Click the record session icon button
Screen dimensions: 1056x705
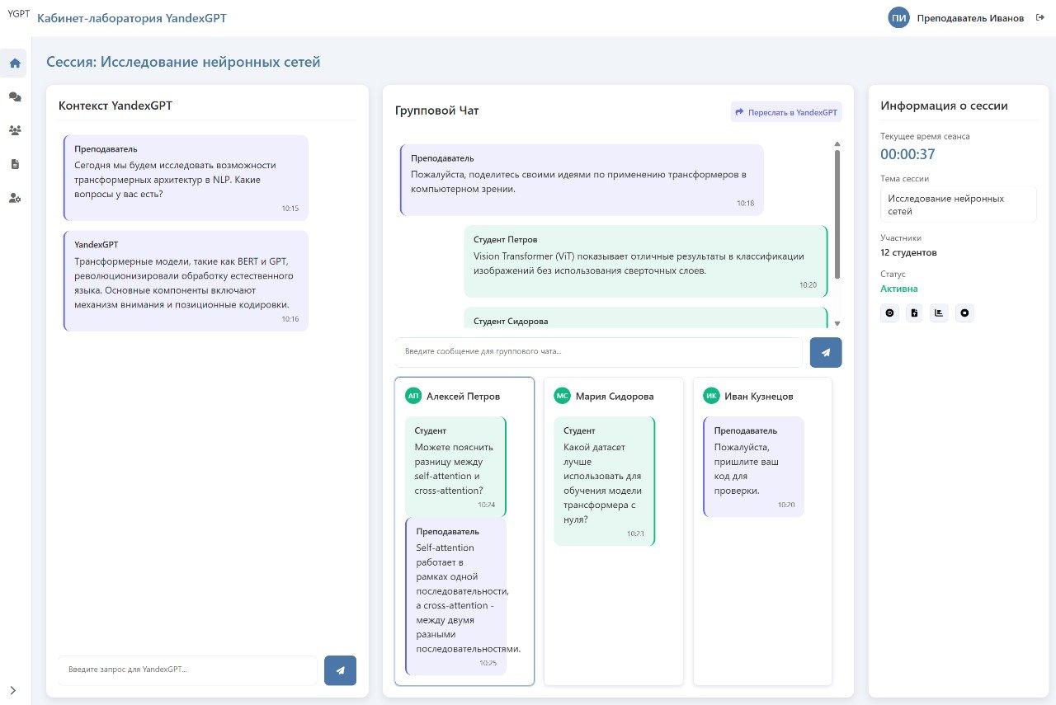[x=889, y=313]
